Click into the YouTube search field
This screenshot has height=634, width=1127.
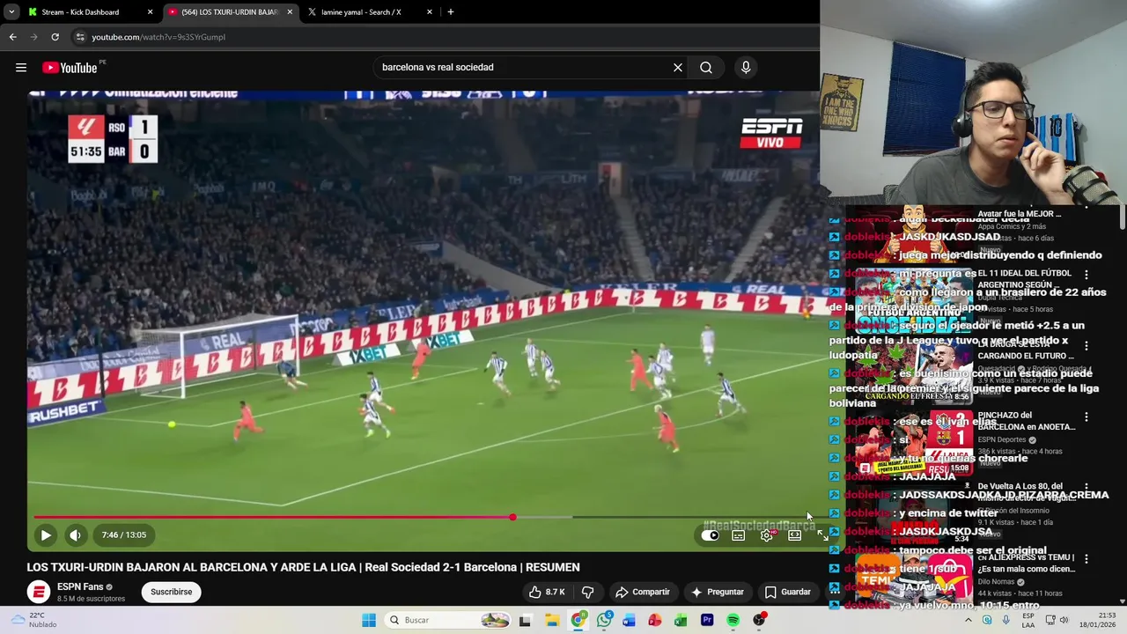[524, 68]
